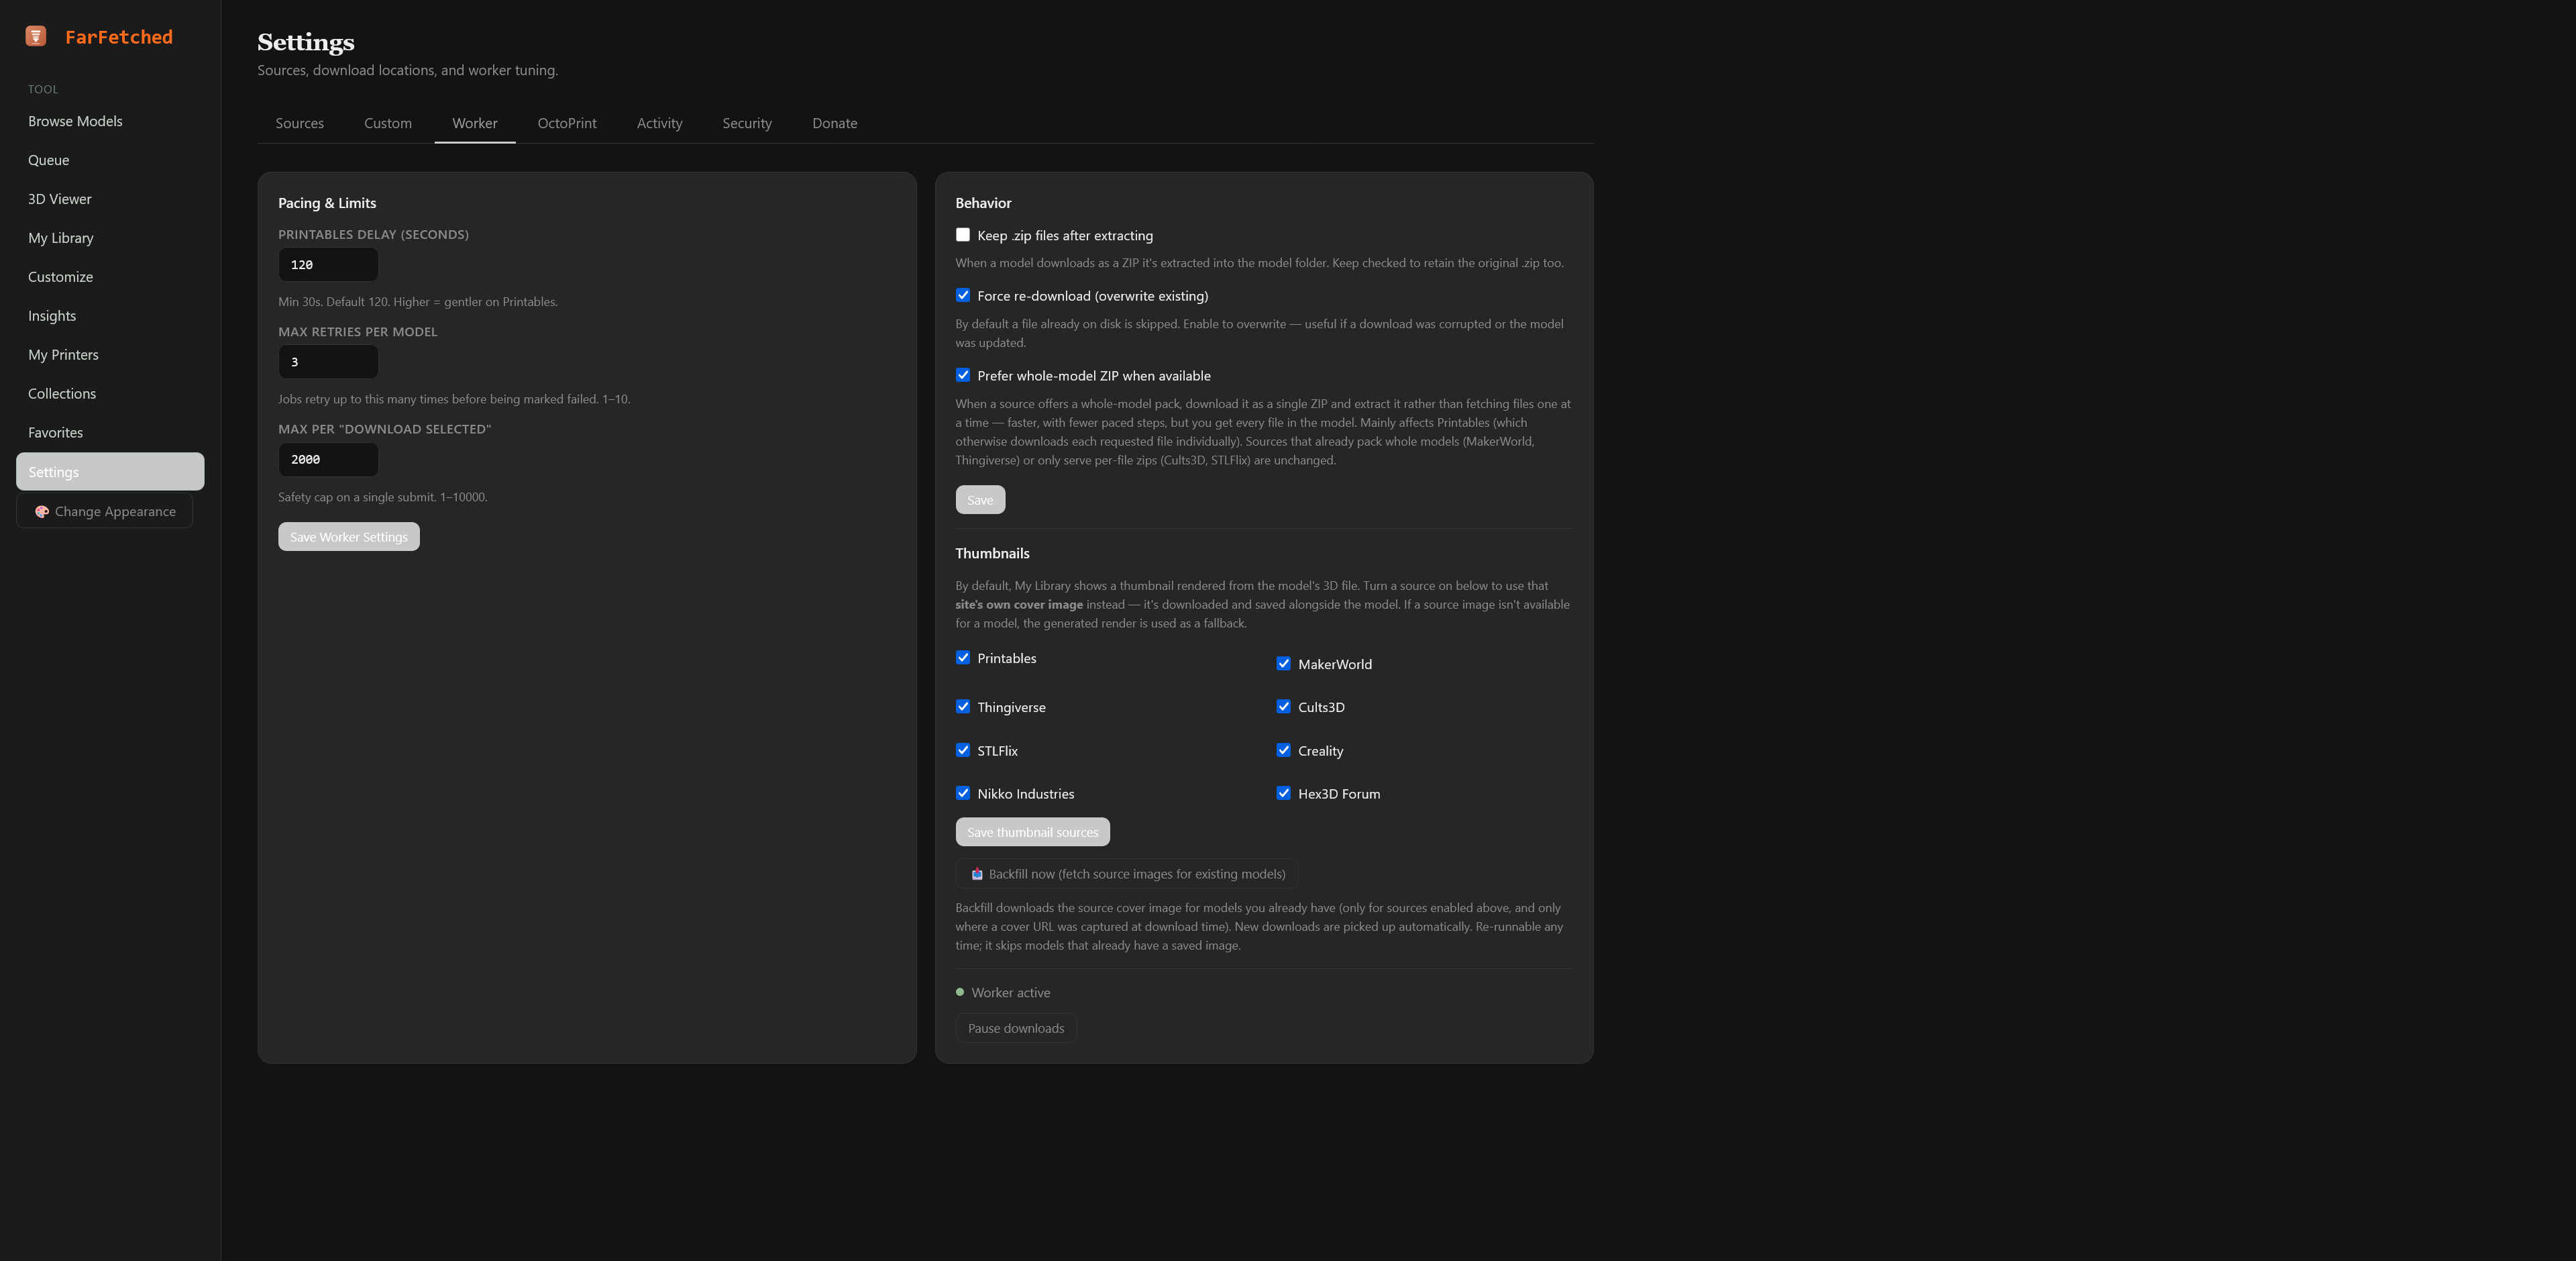Click the palette icon in Change Appearance
2576x1261 pixels.
click(42, 511)
